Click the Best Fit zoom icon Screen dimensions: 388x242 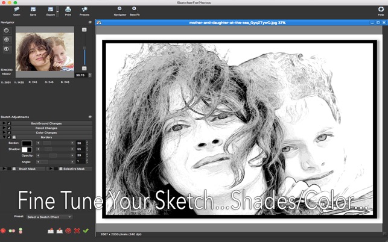point(134,9)
